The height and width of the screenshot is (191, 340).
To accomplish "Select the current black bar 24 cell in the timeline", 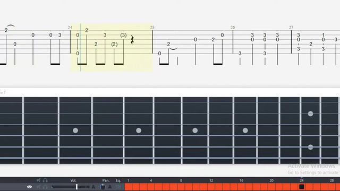I will [x=302, y=187].
